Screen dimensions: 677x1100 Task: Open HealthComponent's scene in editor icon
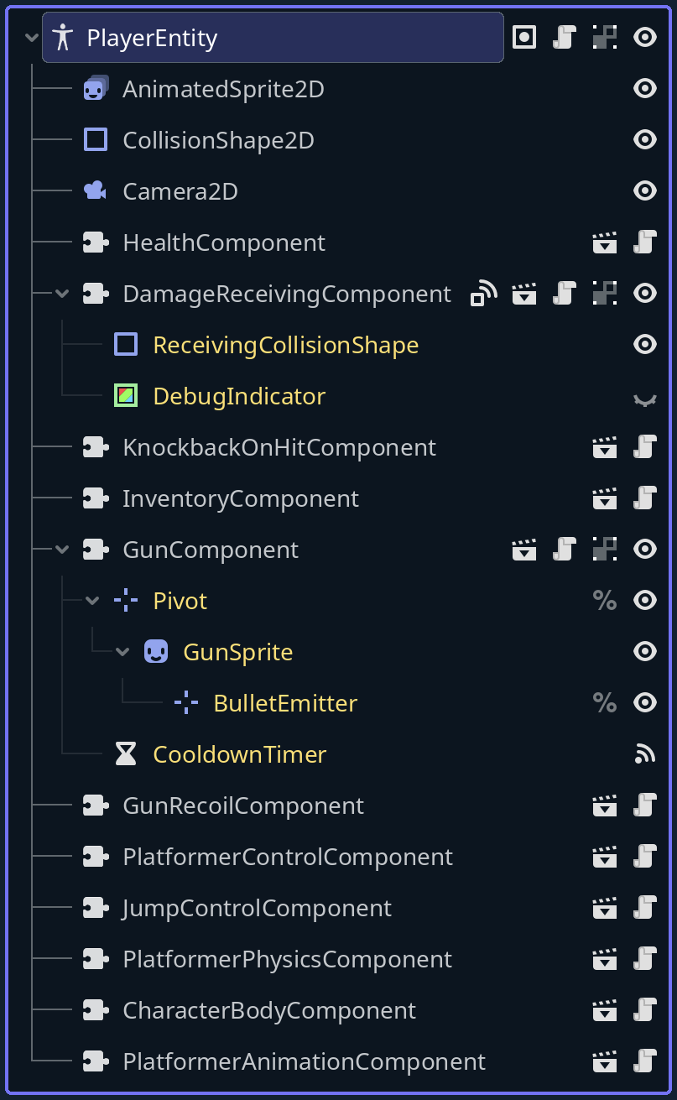(x=604, y=242)
